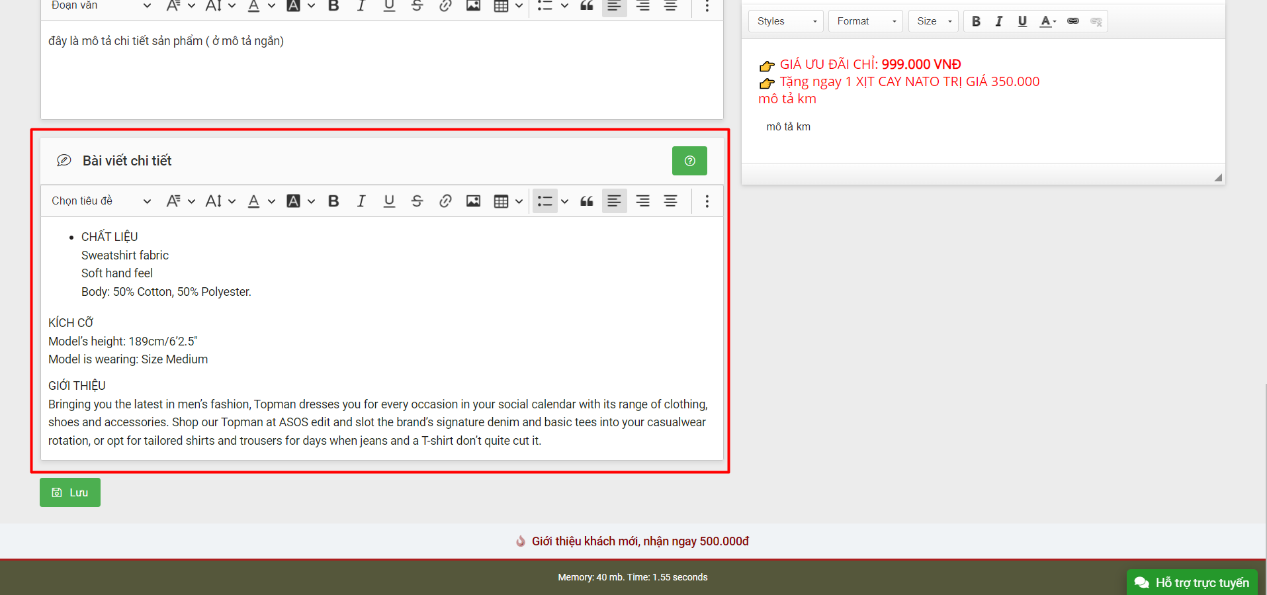Click the Giới thiệu khách mới promo link

(640, 541)
